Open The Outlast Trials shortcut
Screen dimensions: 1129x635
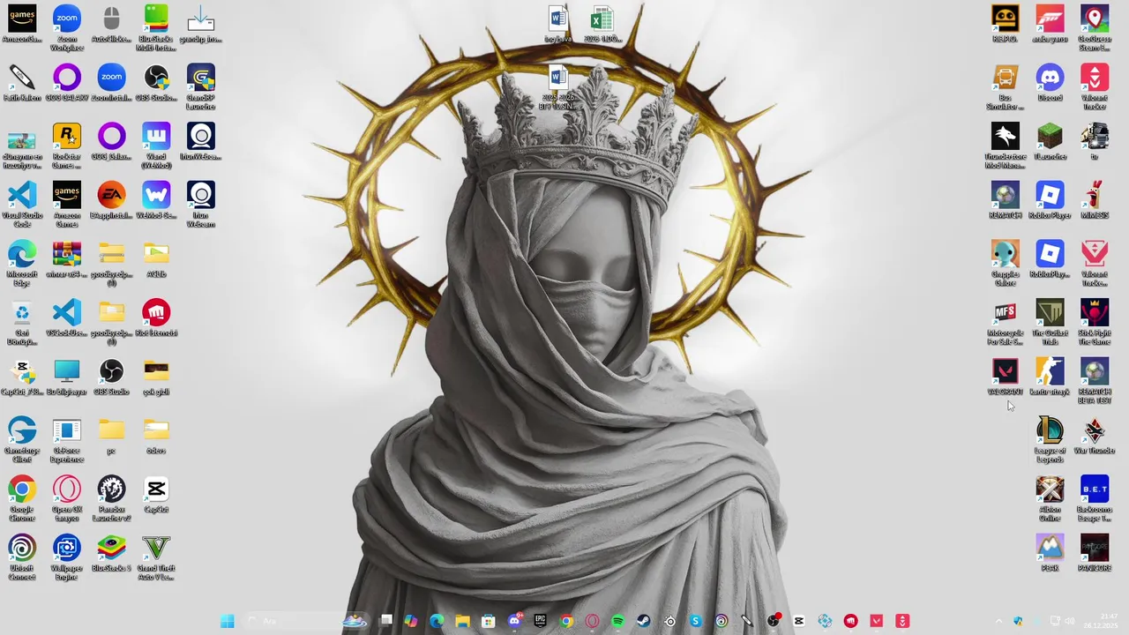(1050, 322)
